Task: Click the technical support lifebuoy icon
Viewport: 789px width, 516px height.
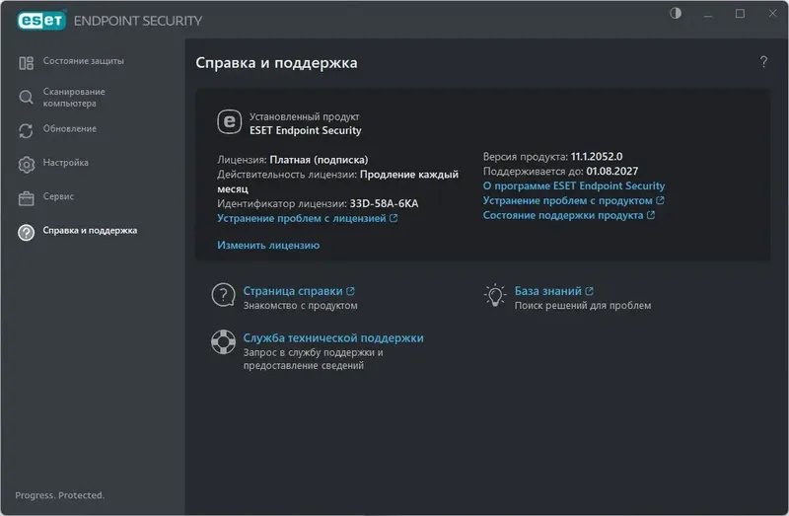Action: [224, 343]
